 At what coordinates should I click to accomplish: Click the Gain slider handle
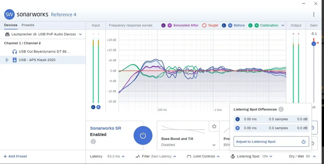(314, 43)
